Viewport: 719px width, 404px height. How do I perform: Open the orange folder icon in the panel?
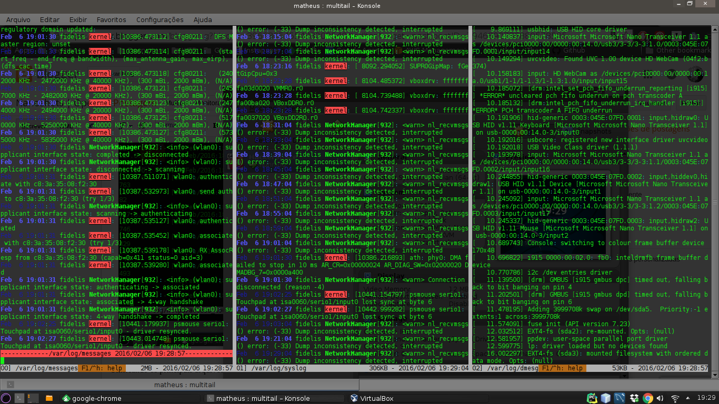tap(49, 398)
